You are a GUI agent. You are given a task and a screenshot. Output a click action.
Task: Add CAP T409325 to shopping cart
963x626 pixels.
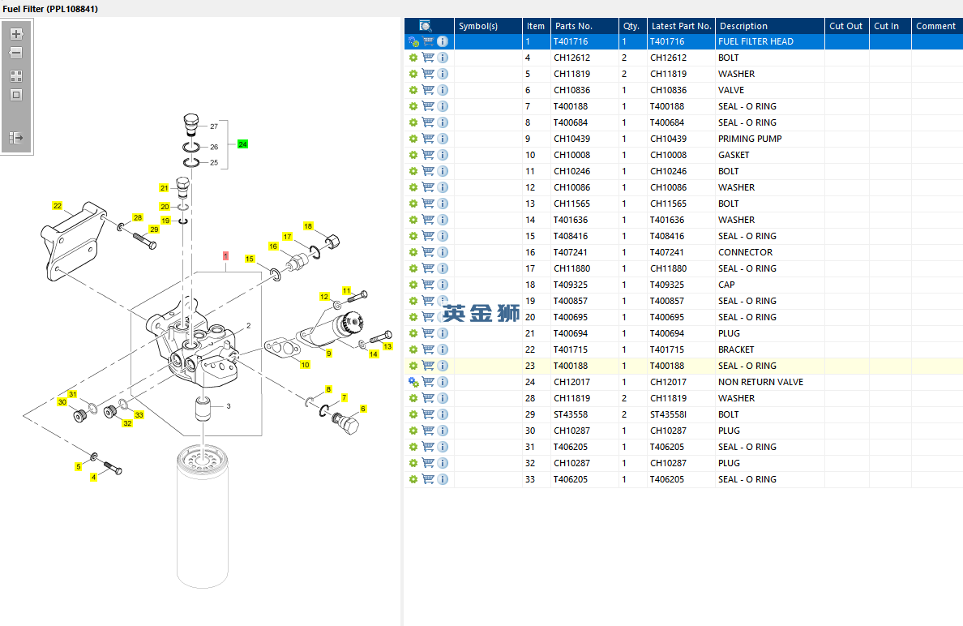click(428, 285)
